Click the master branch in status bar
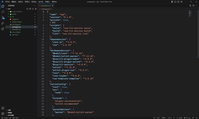This screenshot has width=199, height=119. pos(5,118)
